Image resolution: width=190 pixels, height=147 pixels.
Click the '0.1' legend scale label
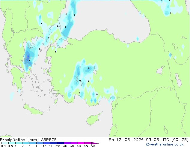coord(3,146)
